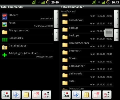Tap the rename ab.x cd.y icon in right toolbar
120x100 pixels.
[x=107, y=95]
